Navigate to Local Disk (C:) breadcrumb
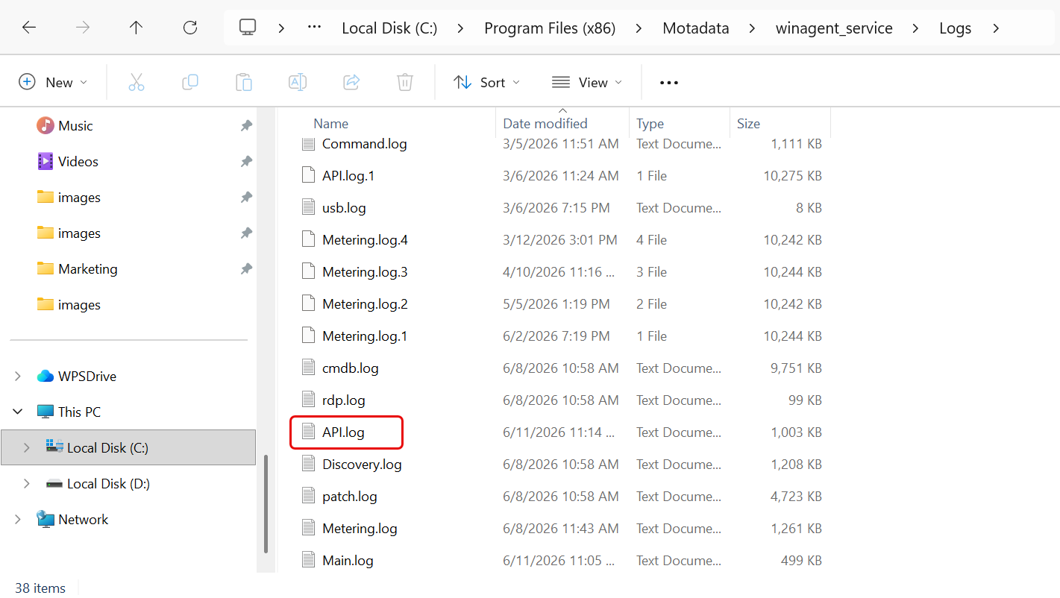 coord(389,28)
